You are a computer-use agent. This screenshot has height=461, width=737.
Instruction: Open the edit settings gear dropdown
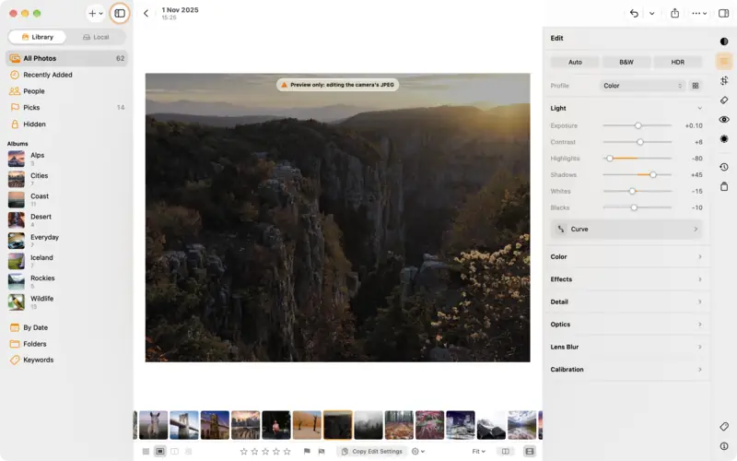coord(418,451)
